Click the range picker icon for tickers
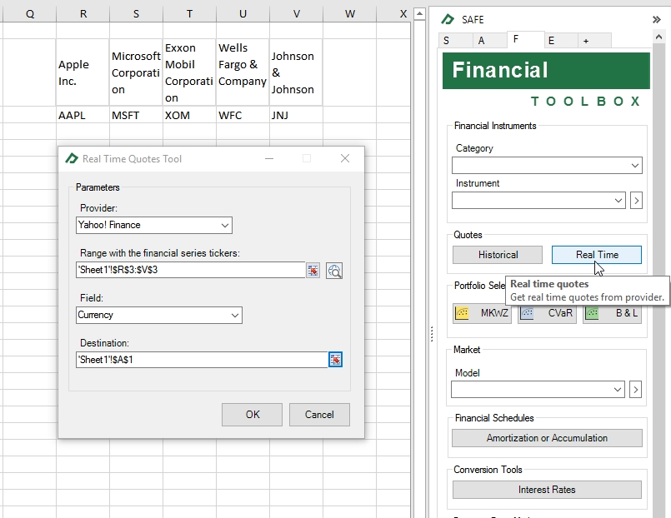 point(313,270)
